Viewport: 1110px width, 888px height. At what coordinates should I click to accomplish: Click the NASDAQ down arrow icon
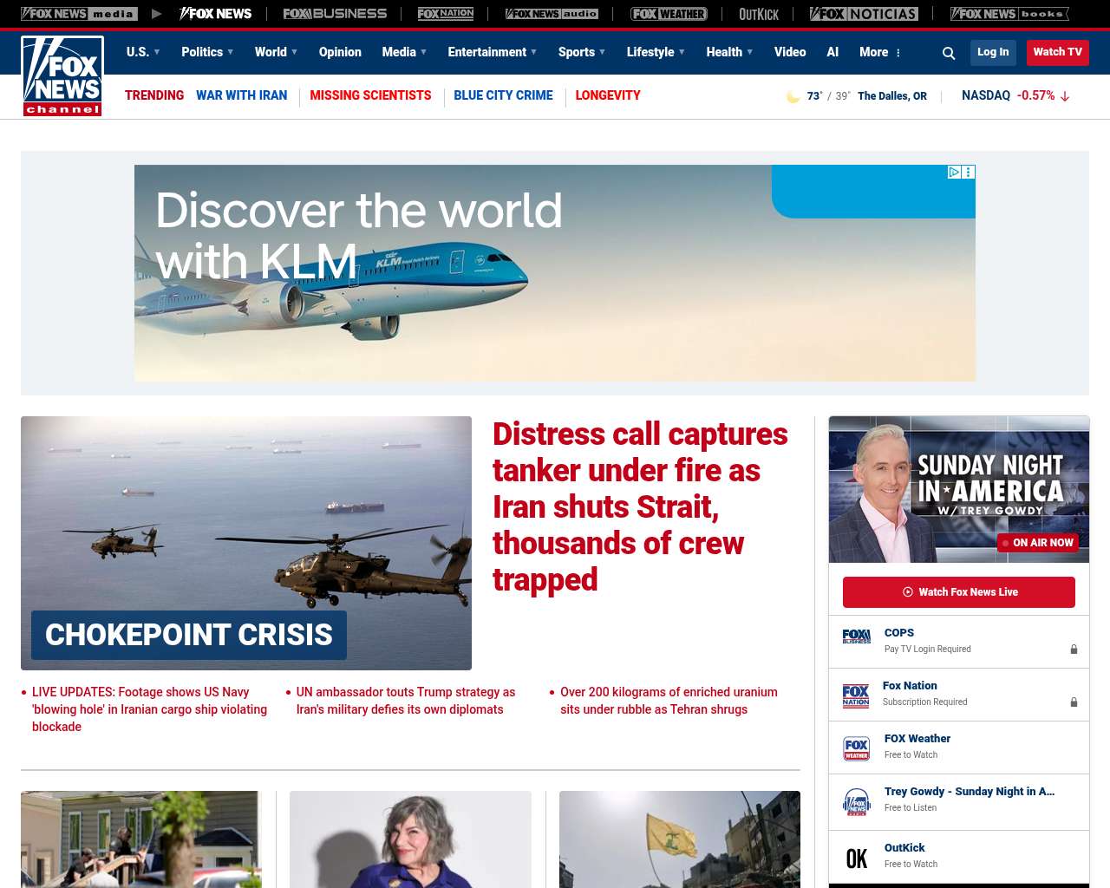click(x=1065, y=96)
